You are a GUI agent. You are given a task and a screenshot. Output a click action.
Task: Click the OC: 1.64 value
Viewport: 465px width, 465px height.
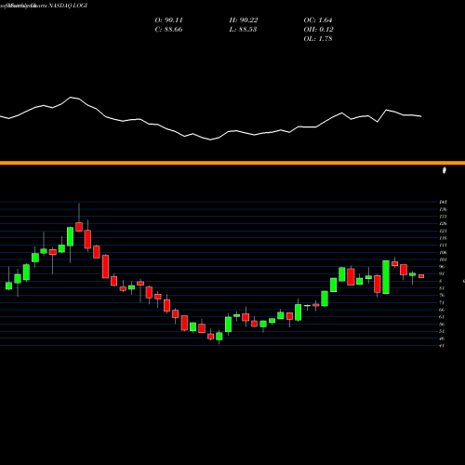tap(318, 20)
